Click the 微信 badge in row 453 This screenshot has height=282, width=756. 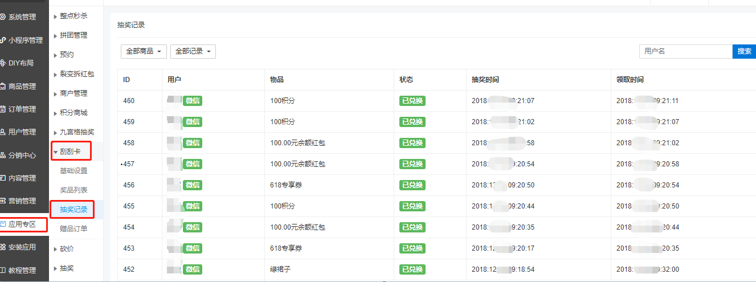pos(193,248)
